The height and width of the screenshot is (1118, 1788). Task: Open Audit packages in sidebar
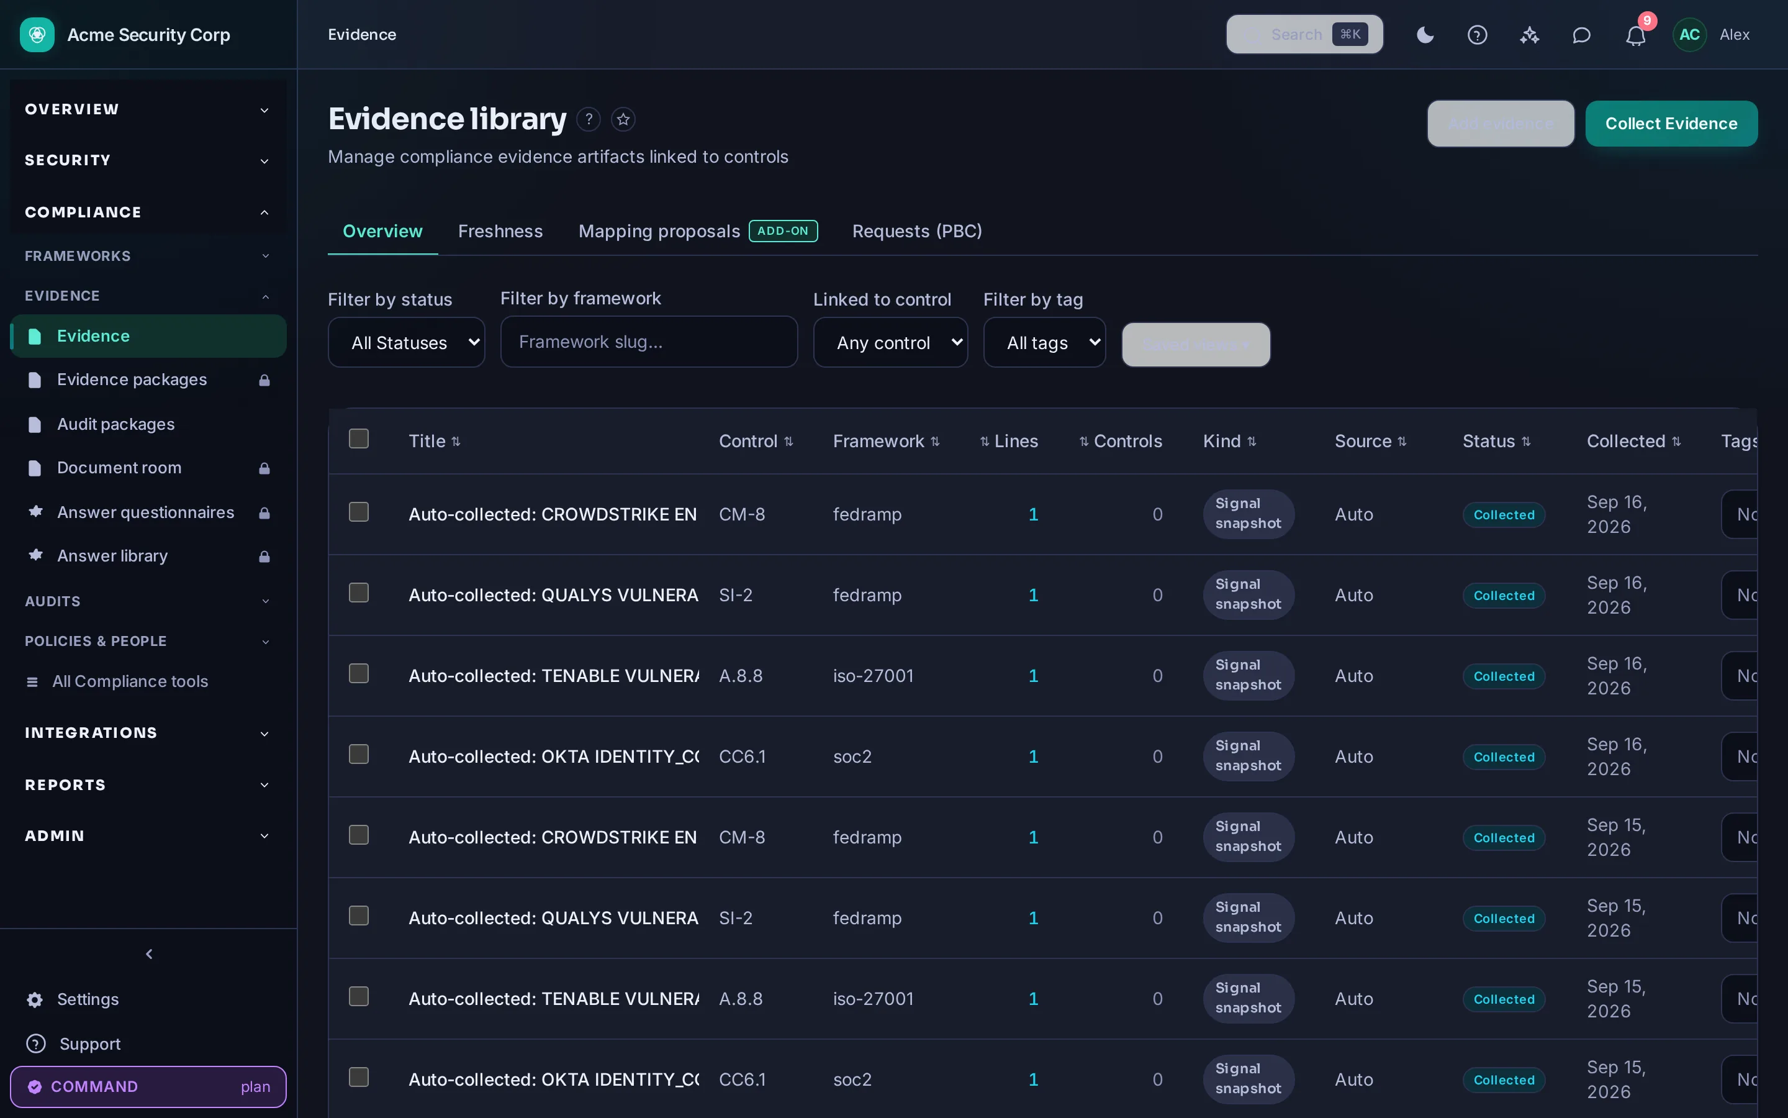tap(148, 424)
